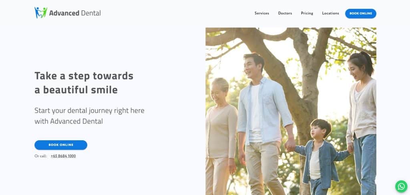
Task: Go to the Doctors page
Action: click(285, 13)
